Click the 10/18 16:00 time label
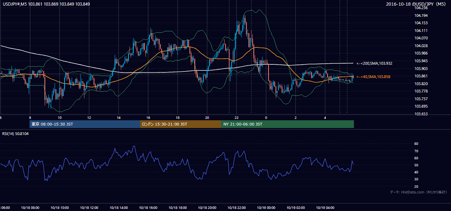 coord(148,208)
